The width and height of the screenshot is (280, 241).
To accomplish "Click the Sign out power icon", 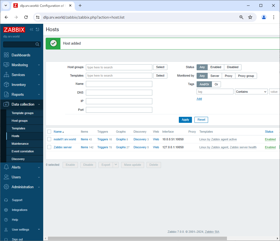I will [6, 239].
